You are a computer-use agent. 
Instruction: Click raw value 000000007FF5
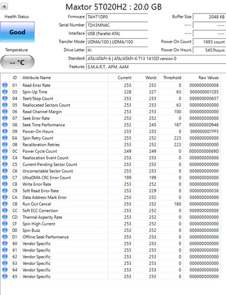pyautogui.click(x=204, y=132)
